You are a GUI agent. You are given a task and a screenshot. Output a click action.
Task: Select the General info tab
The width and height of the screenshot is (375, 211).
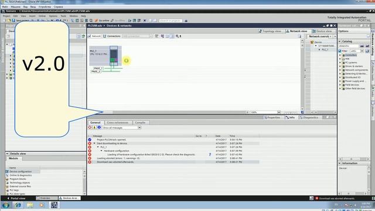point(96,122)
